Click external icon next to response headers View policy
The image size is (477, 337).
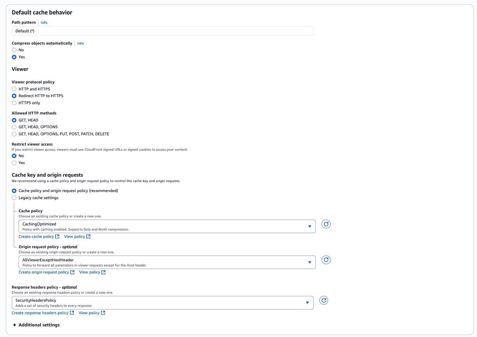(x=103, y=313)
